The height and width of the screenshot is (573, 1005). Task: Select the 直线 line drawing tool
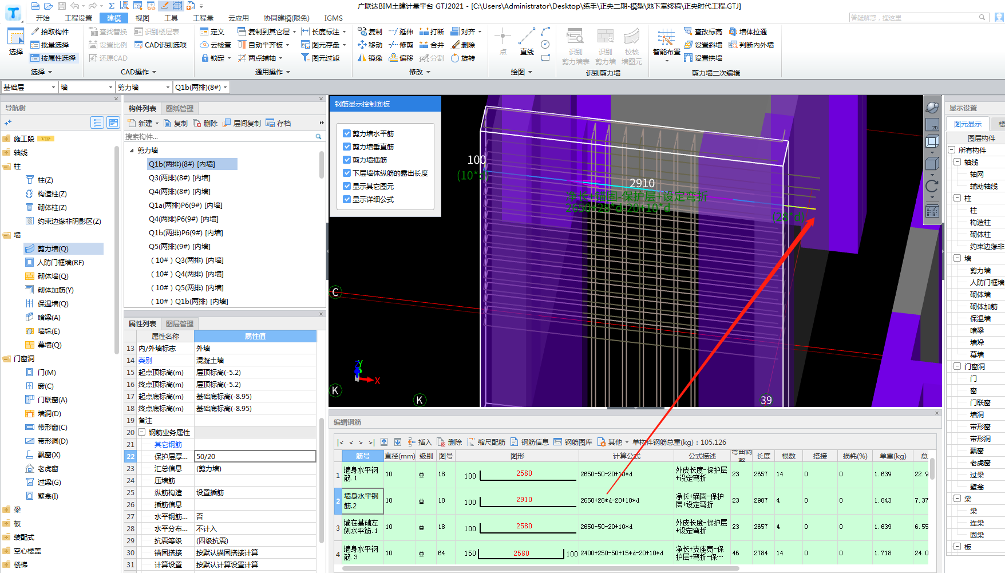(x=527, y=42)
